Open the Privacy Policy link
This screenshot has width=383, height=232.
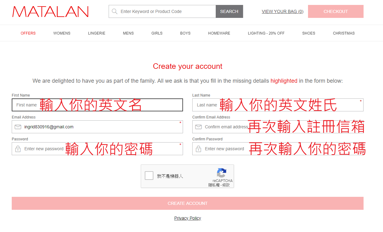click(188, 218)
